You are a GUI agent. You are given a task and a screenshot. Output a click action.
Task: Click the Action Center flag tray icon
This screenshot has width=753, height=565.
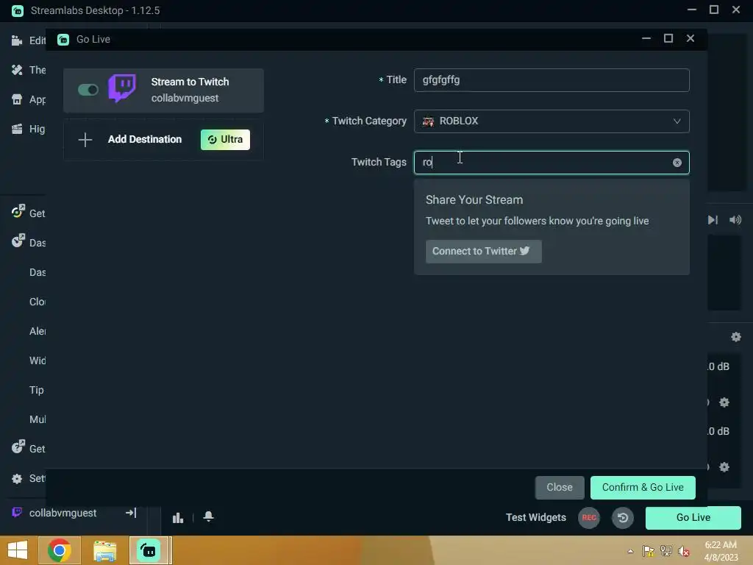(x=649, y=551)
